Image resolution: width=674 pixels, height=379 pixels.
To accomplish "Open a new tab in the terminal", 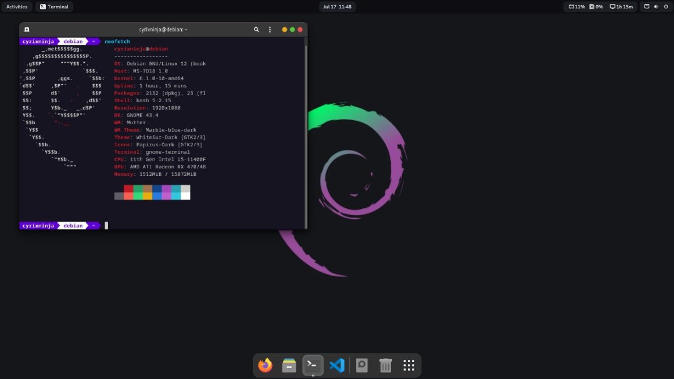I will [x=27, y=30].
